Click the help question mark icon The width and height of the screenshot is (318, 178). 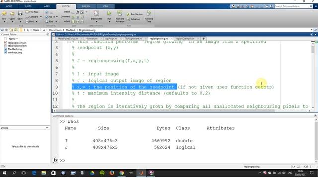click(x=272, y=6)
